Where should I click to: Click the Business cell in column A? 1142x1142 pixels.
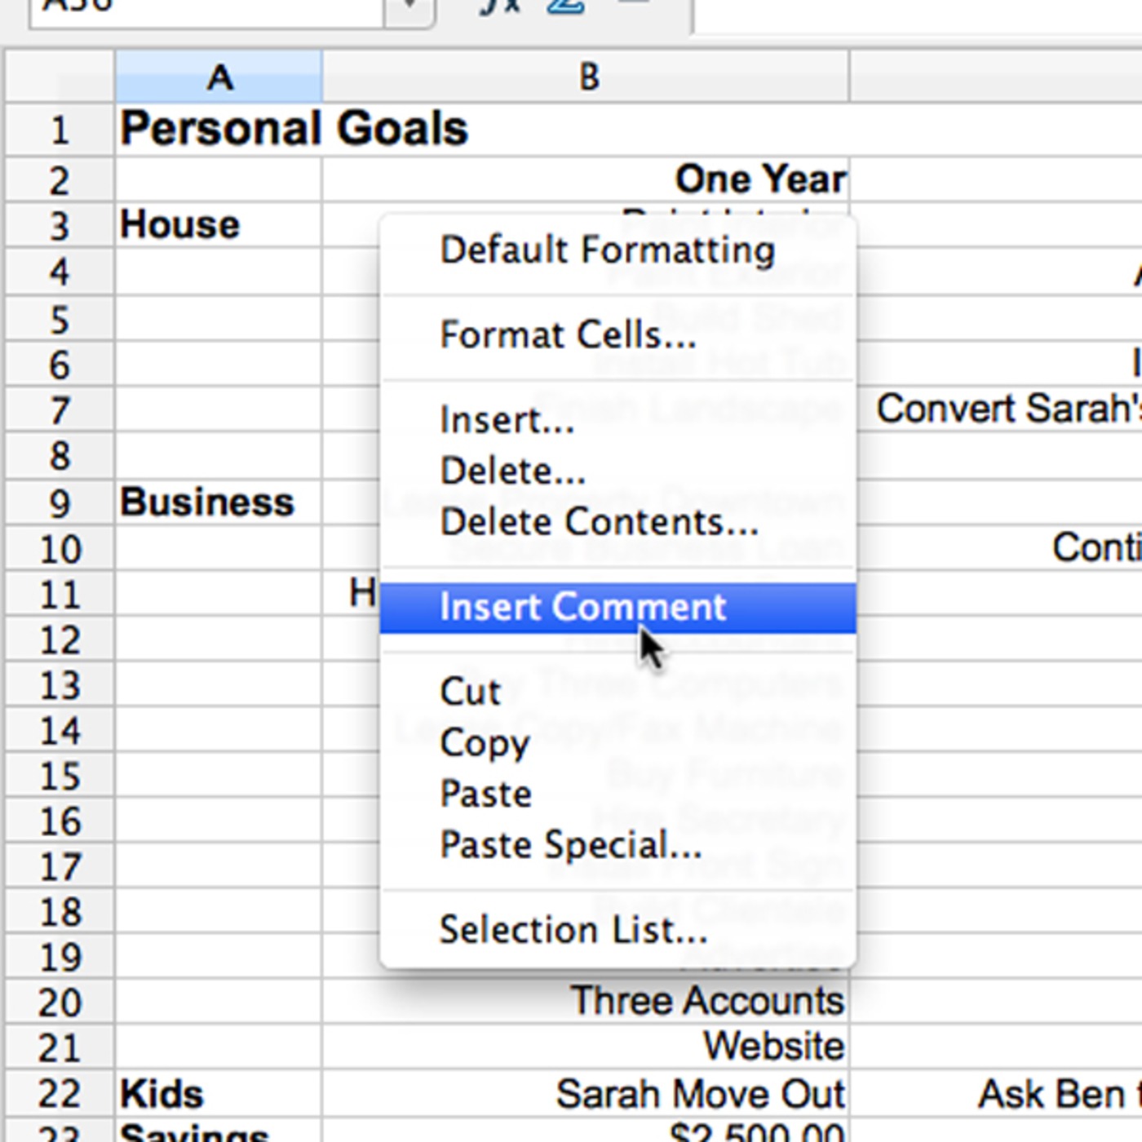[207, 502]
